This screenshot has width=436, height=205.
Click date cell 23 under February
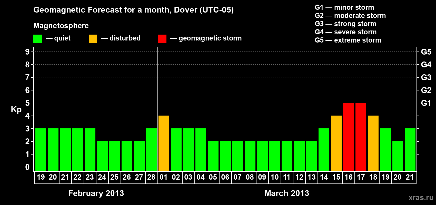[x=90, y=177]
